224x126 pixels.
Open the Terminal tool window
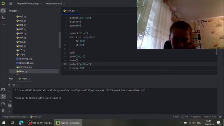click(3, 90)
